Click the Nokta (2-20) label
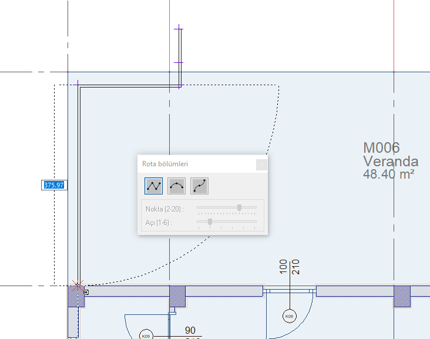Viewport: 430px width, 339px height. click(x=164, y=209)
